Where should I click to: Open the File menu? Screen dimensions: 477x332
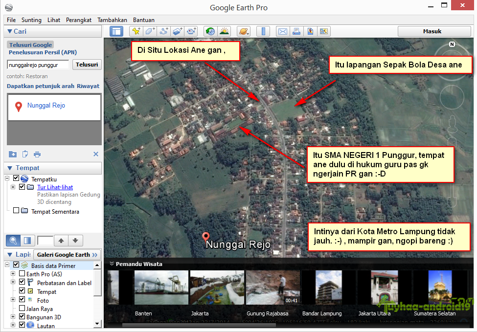pos(11,20)
